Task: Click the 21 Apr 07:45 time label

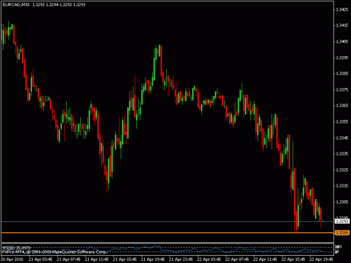Action: pos(69,259)
